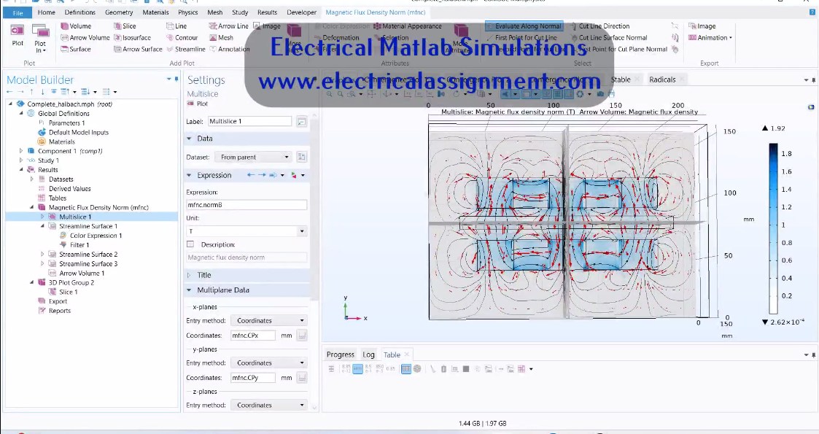
Task: Collapse the Streamline Surface 1 node
Action: (x=42, y=226)
